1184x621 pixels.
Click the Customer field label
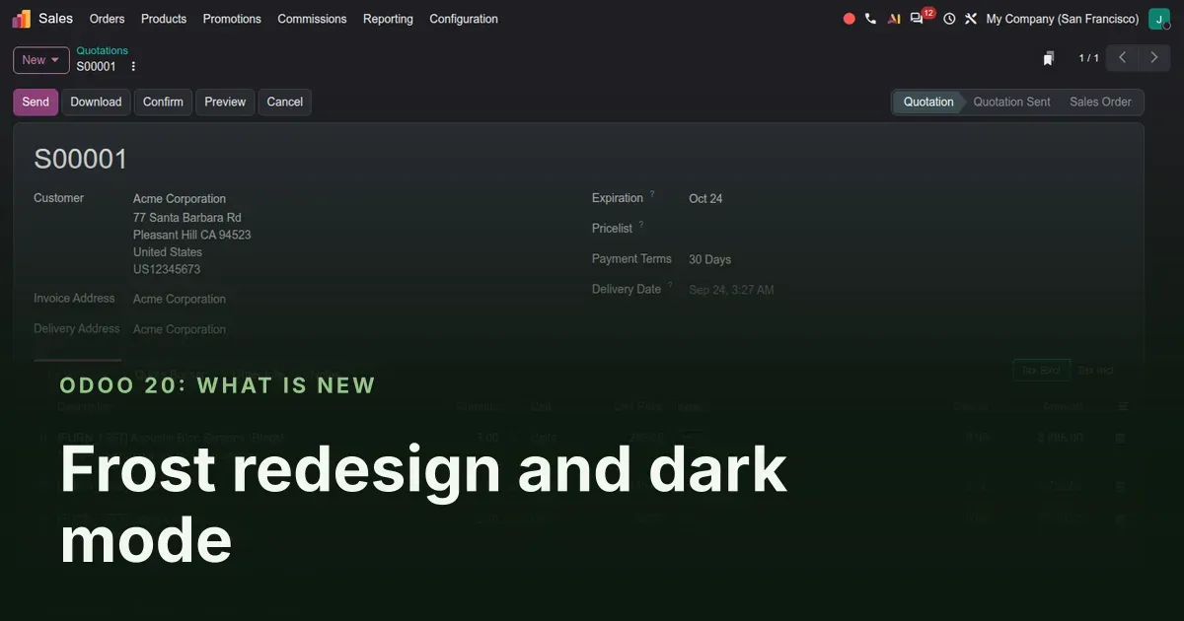[58, 198]
